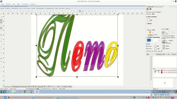Toggle the Зиг-Заг 1 checkbox
The image size is (177, 99).
pyautogui.click(x=147, y=46)
